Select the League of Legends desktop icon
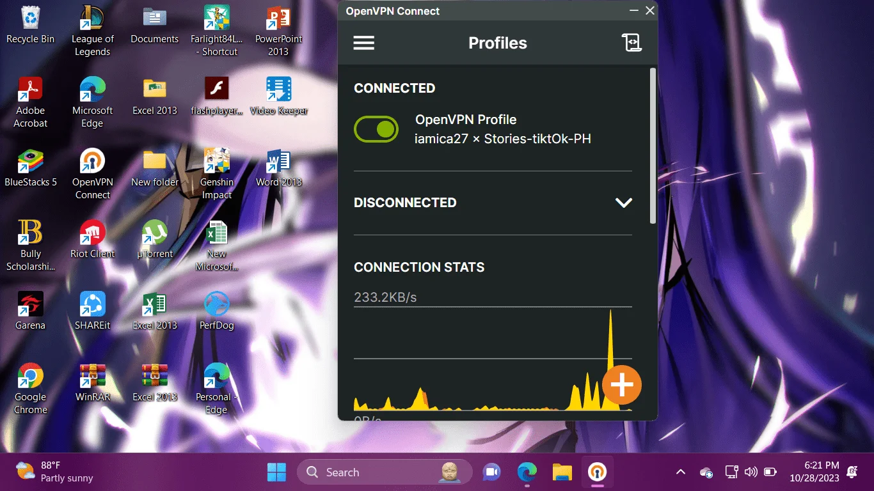The image size is (874, 491). pos(92,31)
